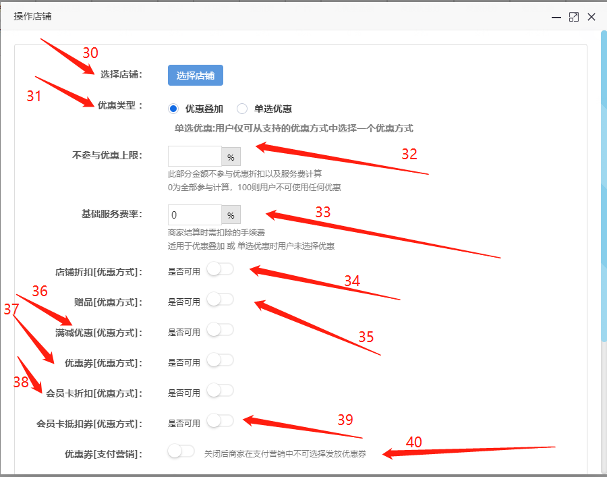Screen dimensions: 607x477
Task: Minimize the 操作店铺 dialog
Action: point(556,18)
